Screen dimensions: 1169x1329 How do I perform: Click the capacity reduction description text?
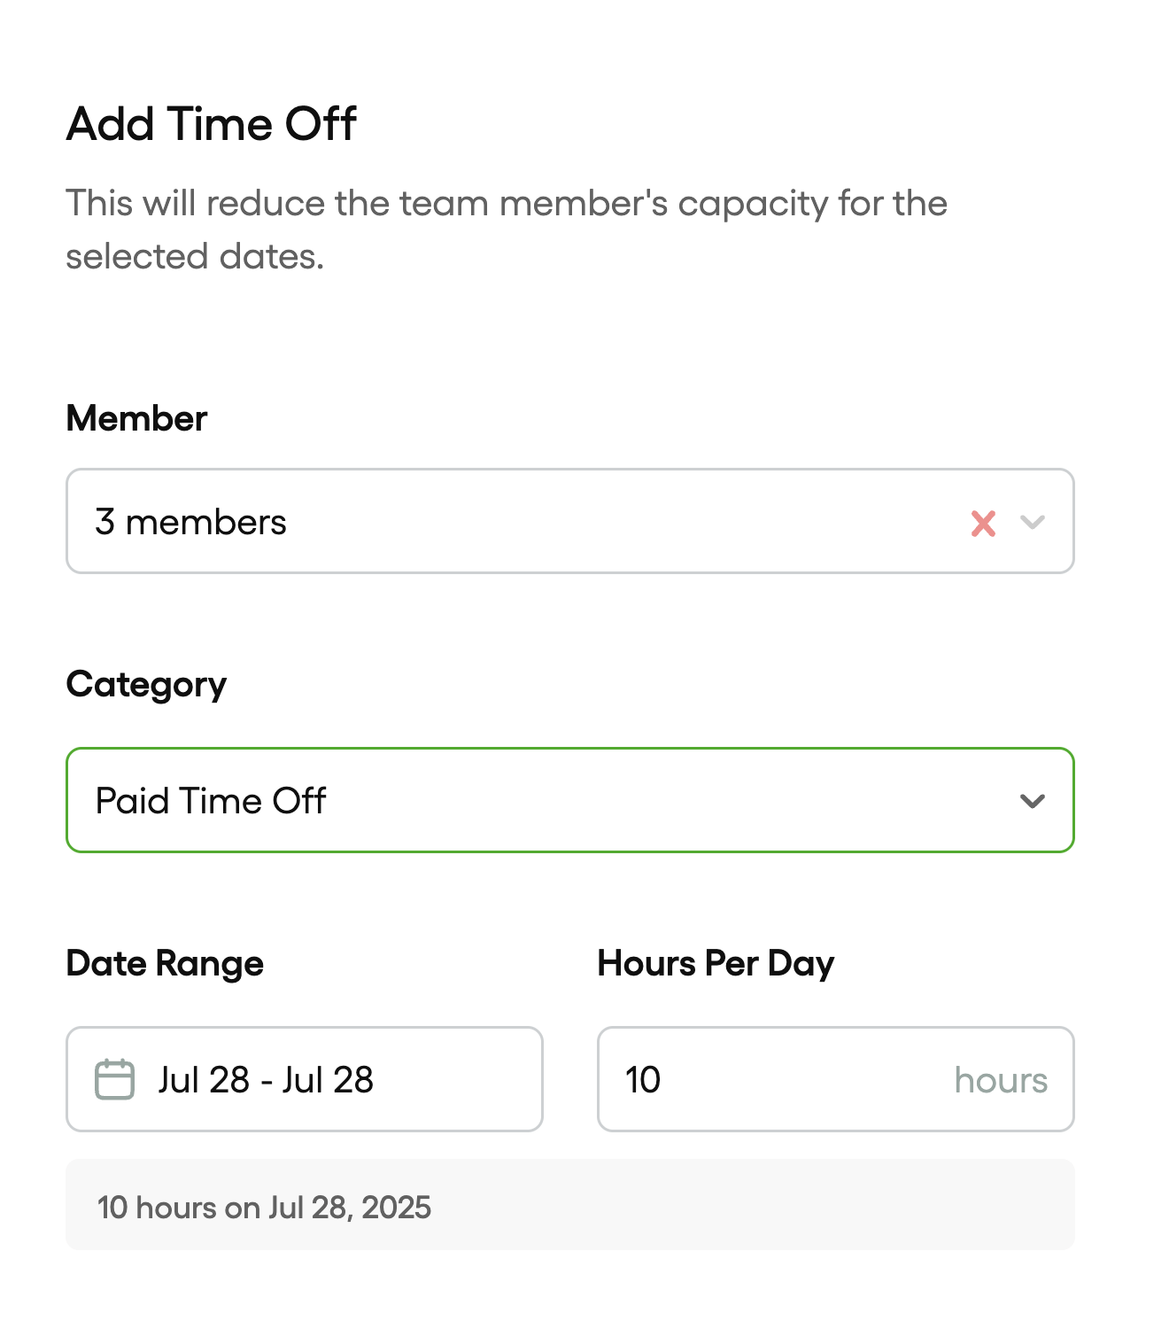pos(507,229)
